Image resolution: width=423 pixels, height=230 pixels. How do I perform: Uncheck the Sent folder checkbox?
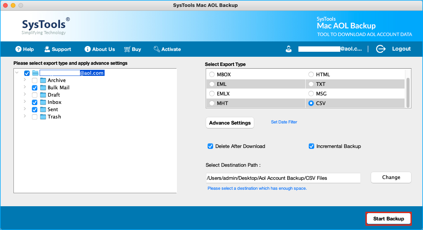tap(35, 110)
